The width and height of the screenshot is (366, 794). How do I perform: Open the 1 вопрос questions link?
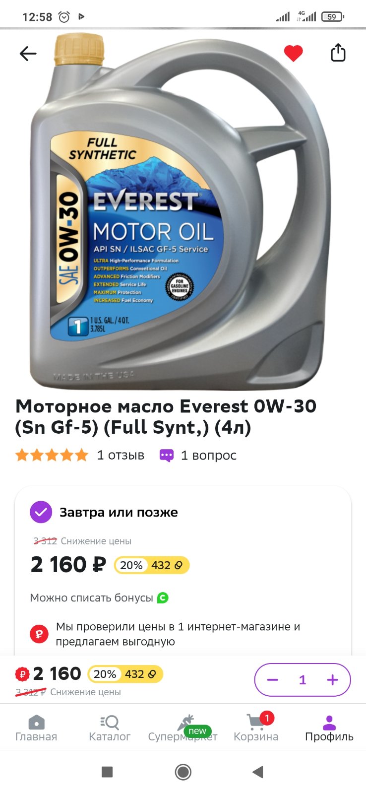pyautogui.click(x=208, y=455)
